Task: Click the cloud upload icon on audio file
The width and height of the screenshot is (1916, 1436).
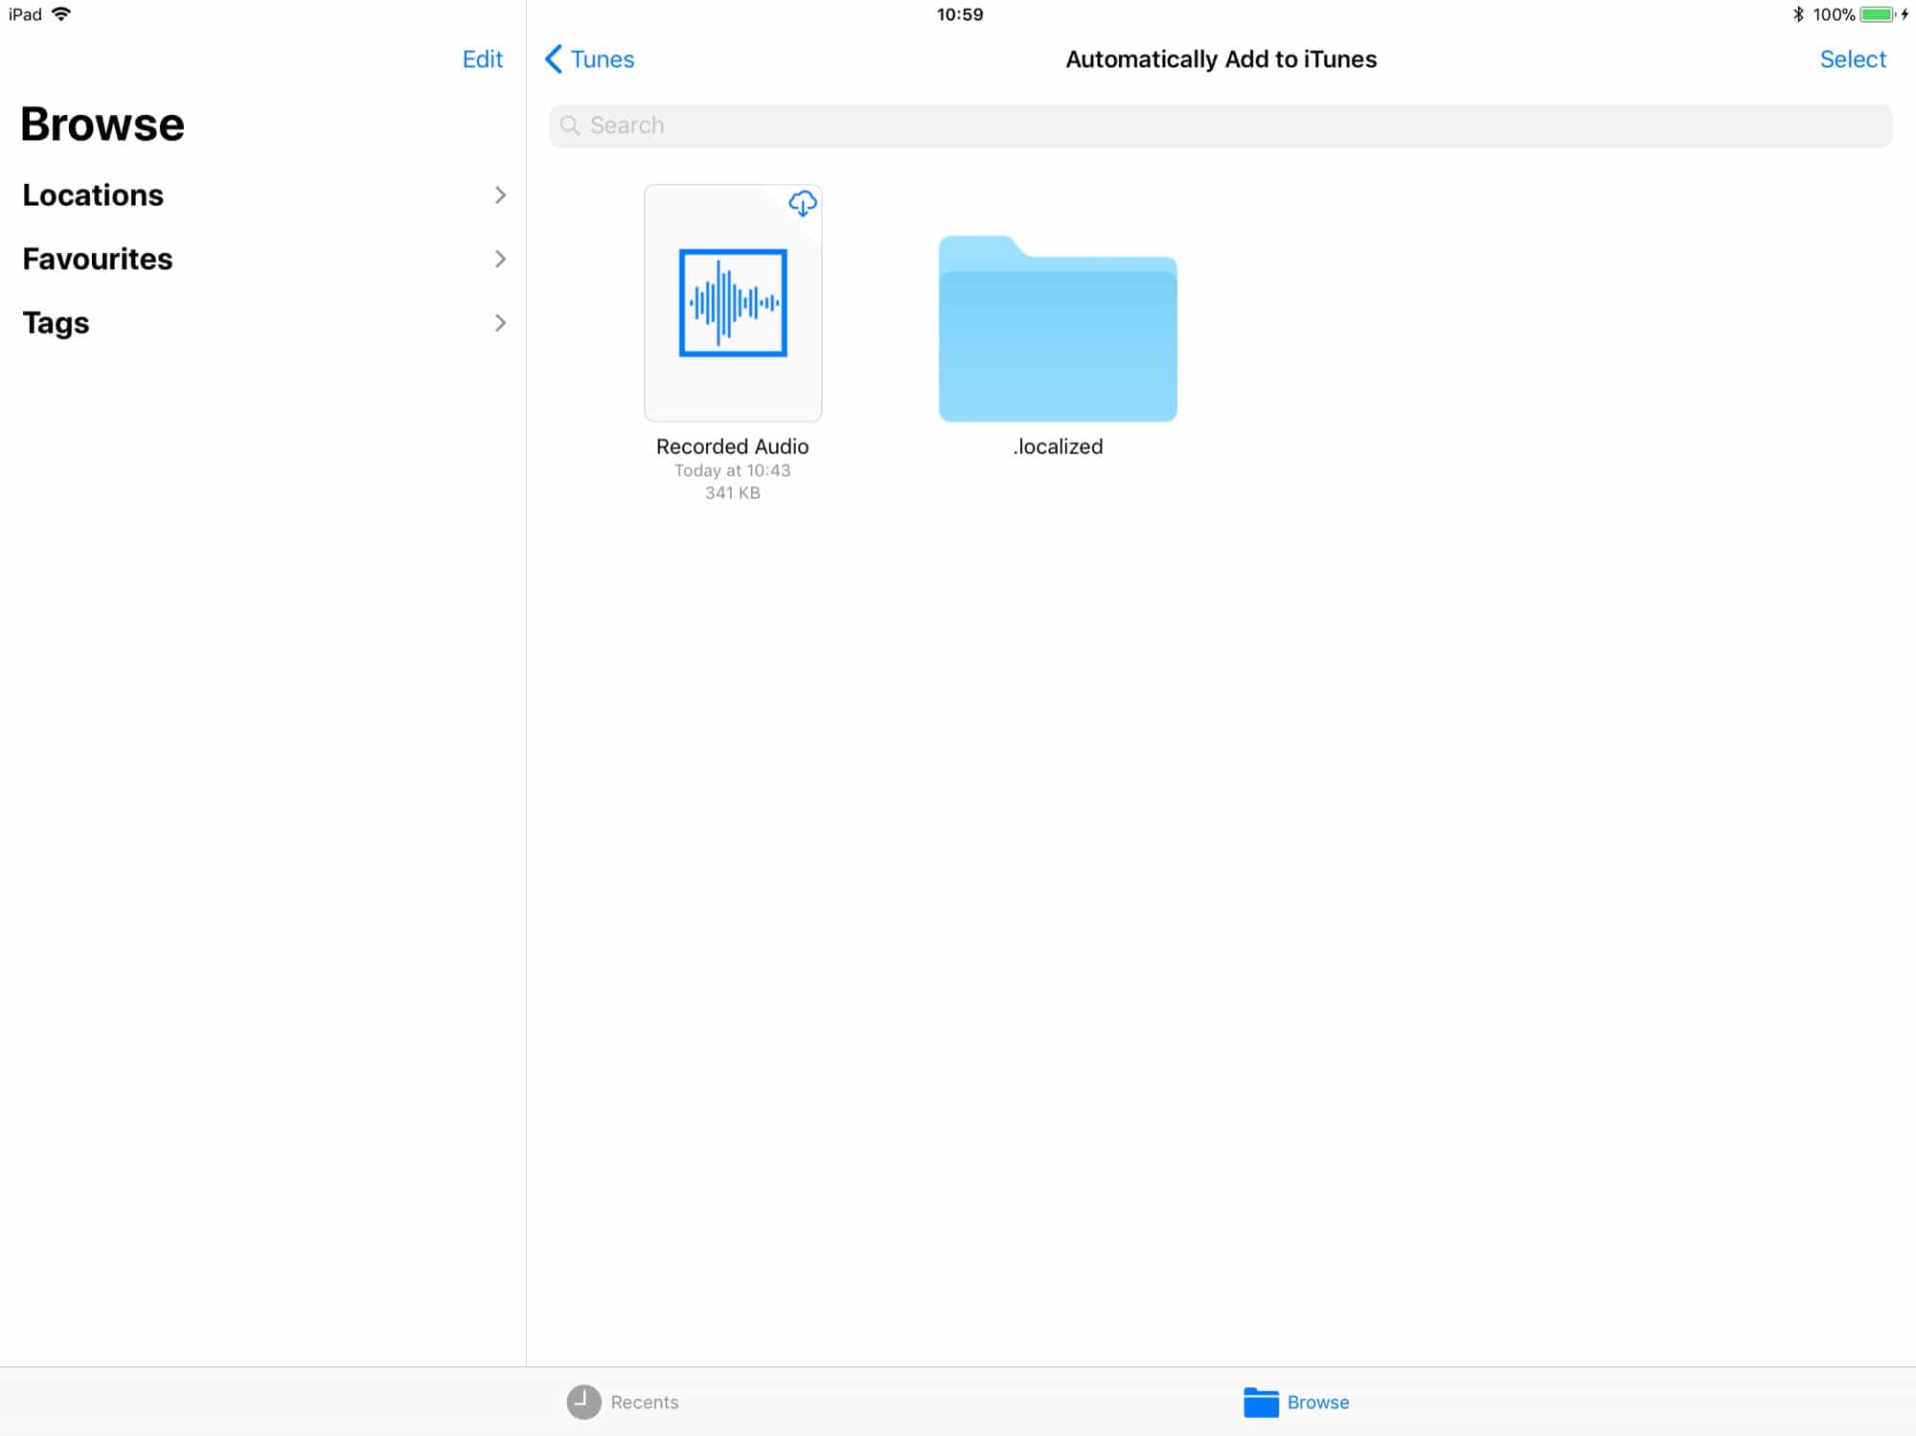Action: (803, 202)
